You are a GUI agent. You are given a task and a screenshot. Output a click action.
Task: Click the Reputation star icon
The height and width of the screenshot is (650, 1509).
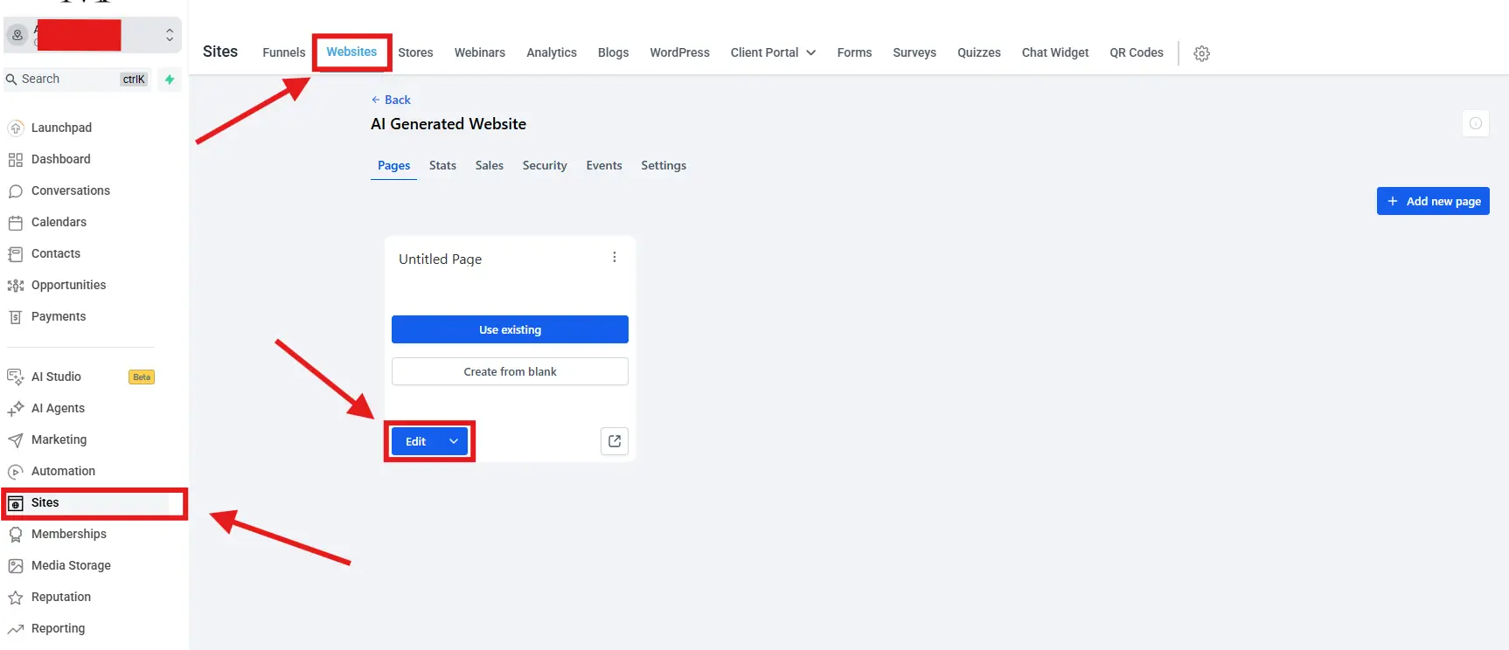[16, 598]
